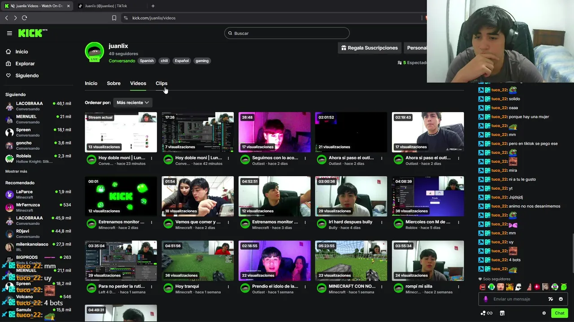Image resolution: width=574 pixels, height=322 pixels.
Task: Go back in browser history
Action: (7, 18)
